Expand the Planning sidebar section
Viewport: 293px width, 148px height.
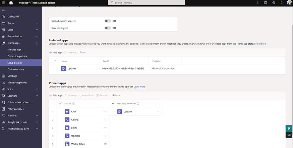click(37, 116)
